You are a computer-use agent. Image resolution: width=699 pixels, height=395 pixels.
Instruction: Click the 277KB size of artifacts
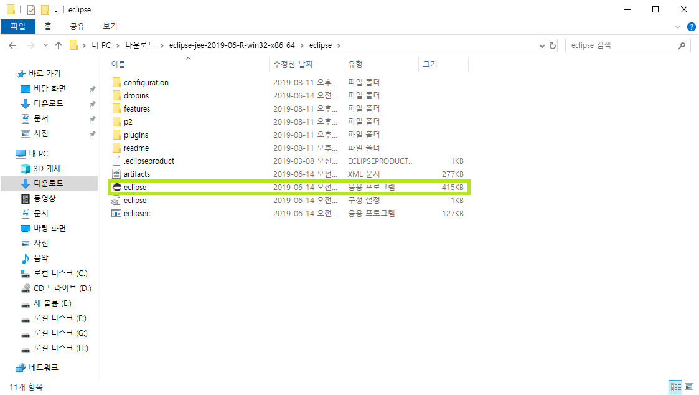click(453, 174)
